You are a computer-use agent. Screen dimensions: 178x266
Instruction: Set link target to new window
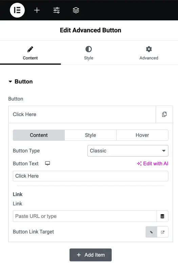(163, 232)
